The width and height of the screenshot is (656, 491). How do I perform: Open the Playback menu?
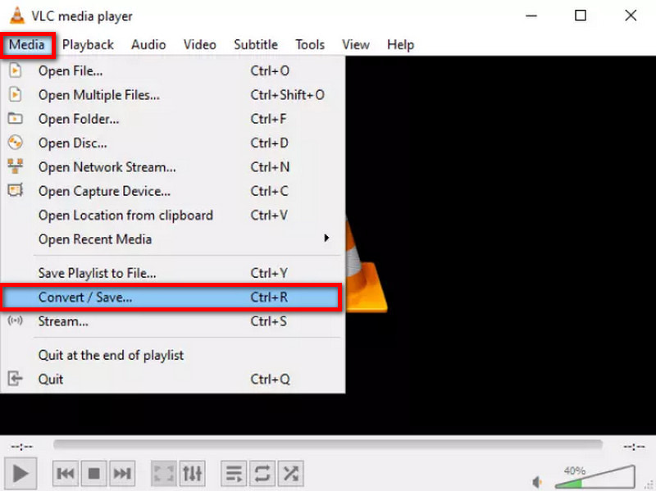point(88,44)
